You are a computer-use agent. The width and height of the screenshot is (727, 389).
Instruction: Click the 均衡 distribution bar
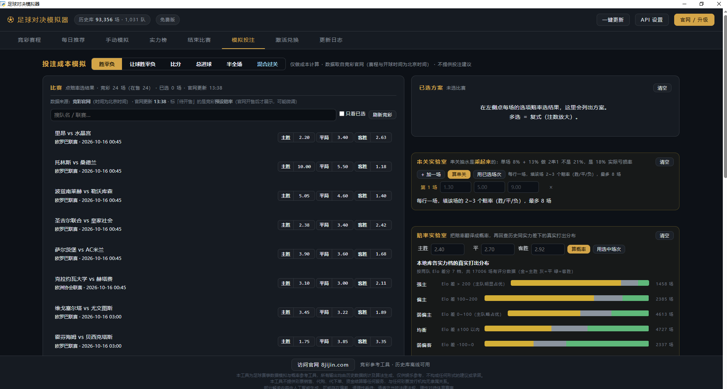(x=566, y=329)
